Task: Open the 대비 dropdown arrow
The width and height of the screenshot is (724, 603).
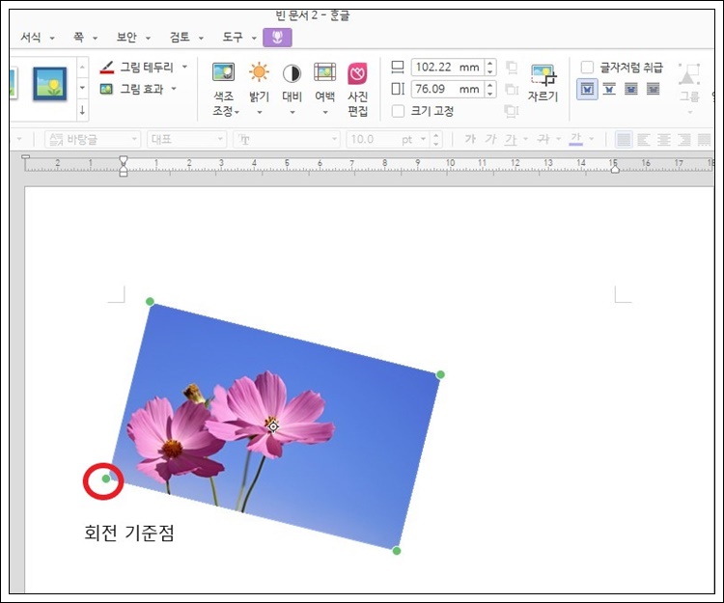Action: coord(292,112)
